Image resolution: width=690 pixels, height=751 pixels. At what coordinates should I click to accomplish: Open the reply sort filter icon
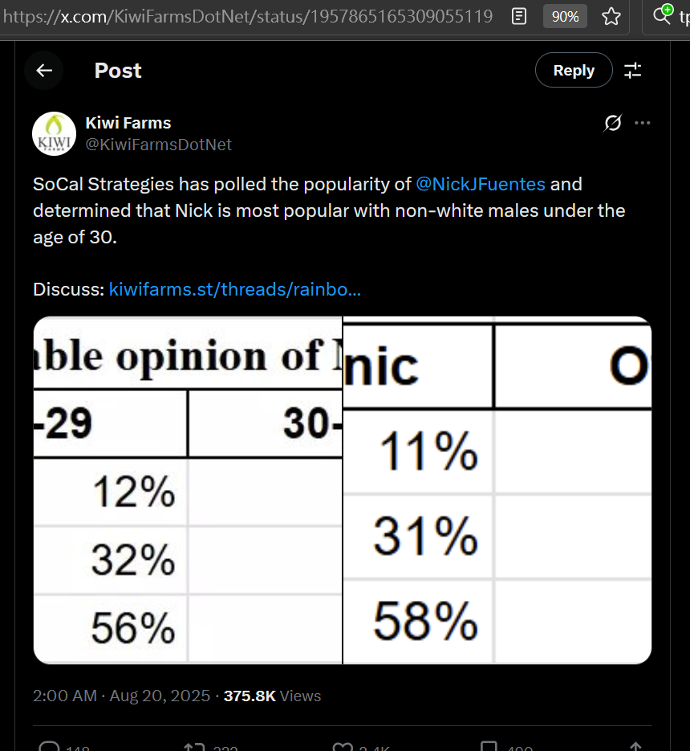[x=633, y=71]
